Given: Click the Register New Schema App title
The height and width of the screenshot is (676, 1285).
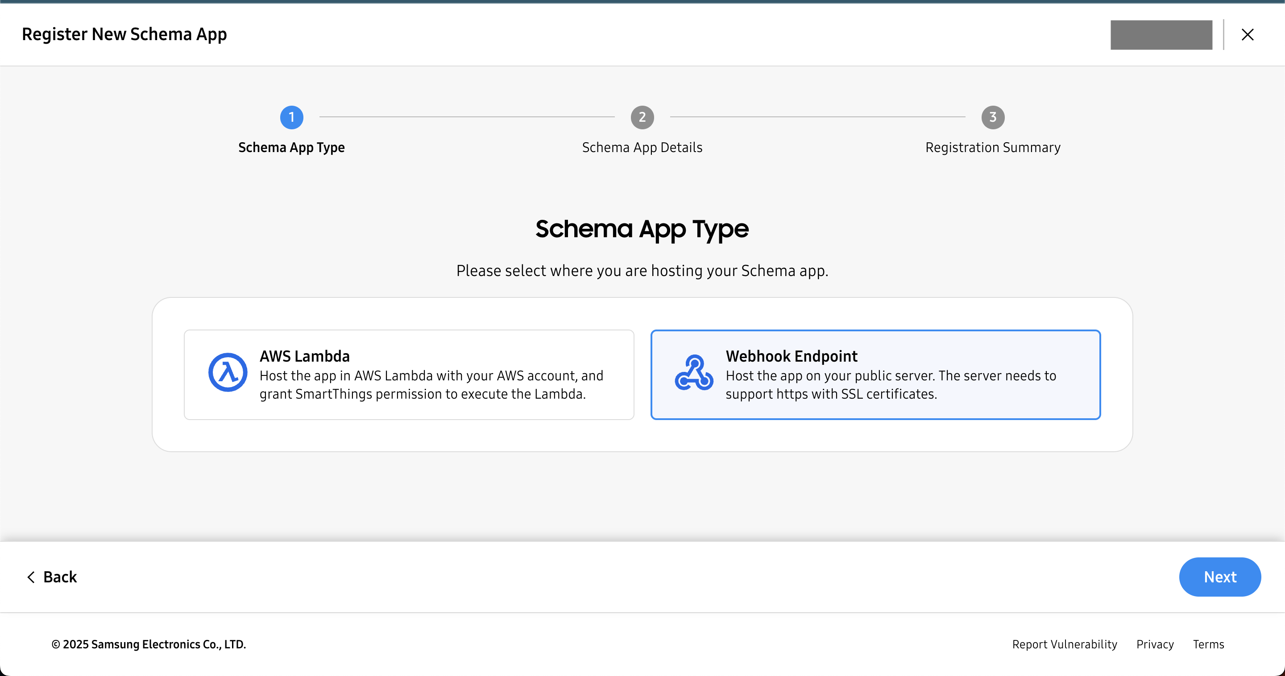Looking at the screenshot, I should click(x=125, y=34).
